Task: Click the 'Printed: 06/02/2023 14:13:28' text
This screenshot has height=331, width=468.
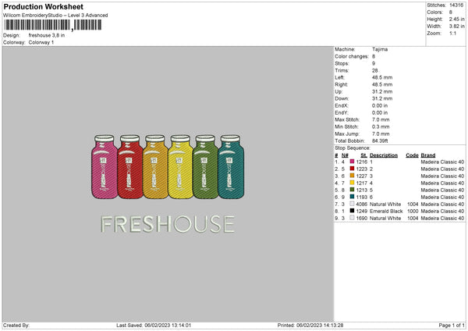Action: (x=310, y=325)
